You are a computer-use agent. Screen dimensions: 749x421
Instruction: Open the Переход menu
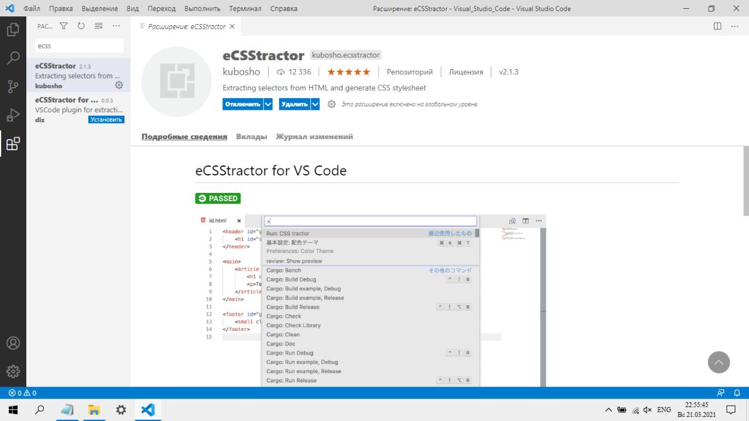coord(162,9)
